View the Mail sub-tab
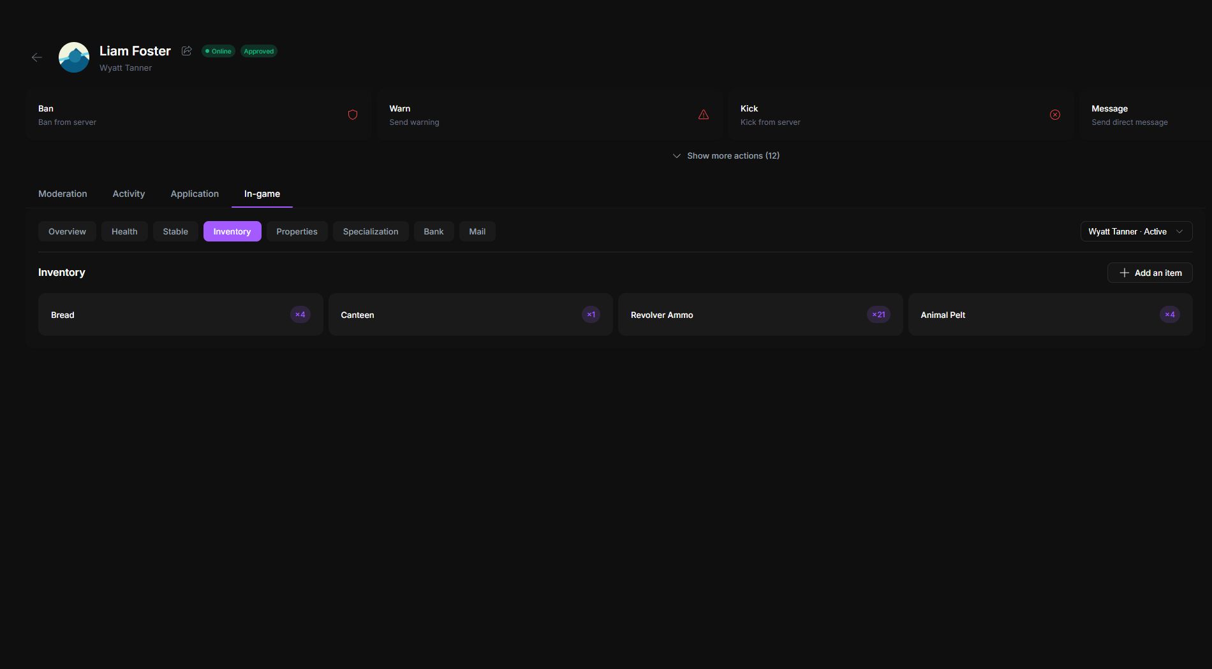Viewport: 1212px width, 669px height. click(x=477, y=231)
